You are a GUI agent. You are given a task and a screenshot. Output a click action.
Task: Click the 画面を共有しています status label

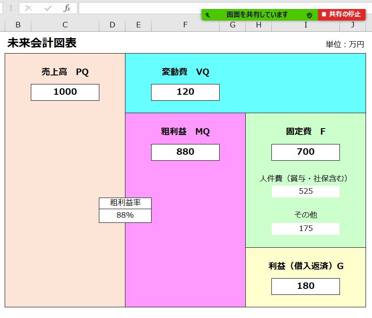(x=257, y=15)
